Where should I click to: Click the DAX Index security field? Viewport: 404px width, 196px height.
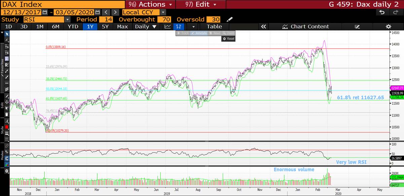(x=62, y=4)
